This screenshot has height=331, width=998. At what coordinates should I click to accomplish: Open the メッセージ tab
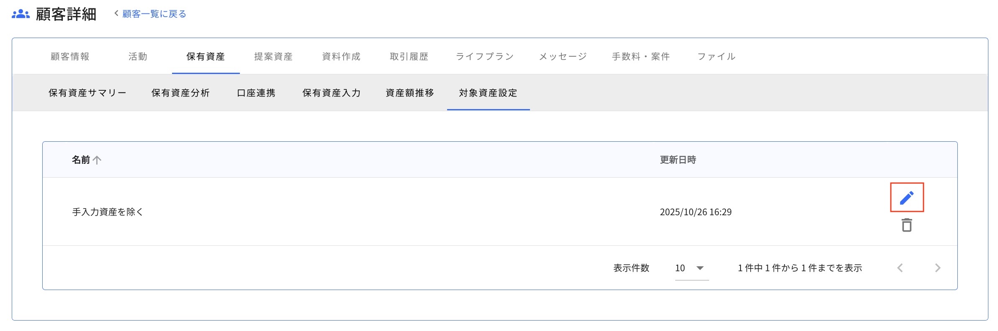click(x=563, y=56)
